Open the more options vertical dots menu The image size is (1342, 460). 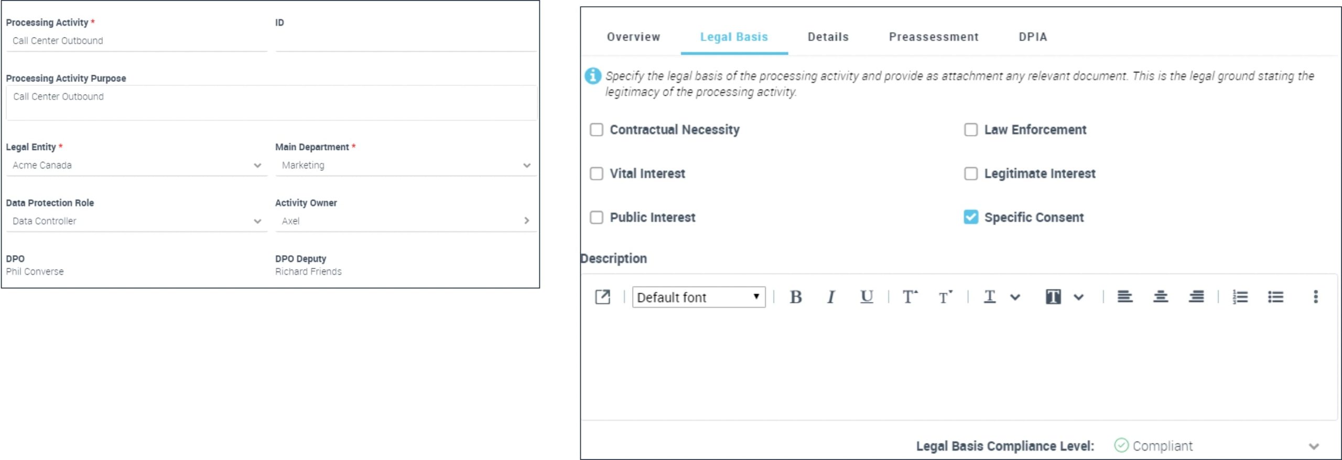(1315, 297)
